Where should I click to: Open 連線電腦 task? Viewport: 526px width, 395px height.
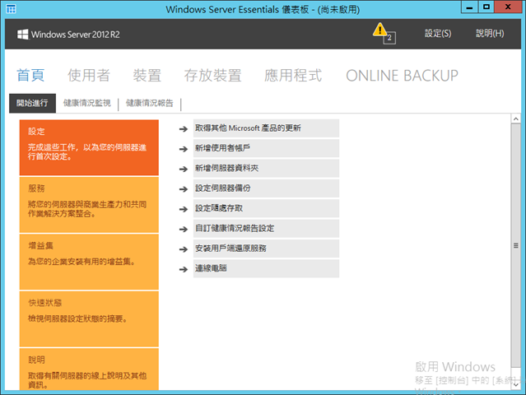266,268
